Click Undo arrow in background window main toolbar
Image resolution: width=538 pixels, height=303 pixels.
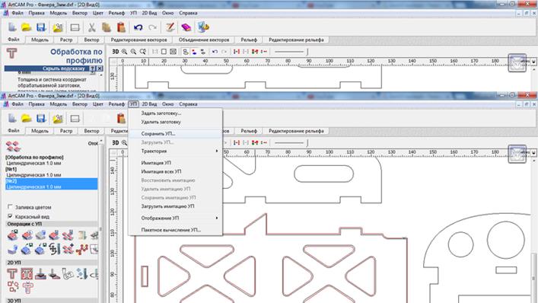click(x=138, y=27)
